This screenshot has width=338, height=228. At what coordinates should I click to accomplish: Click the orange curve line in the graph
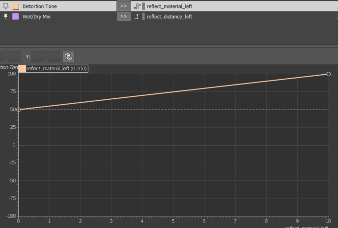coord(173,92)
